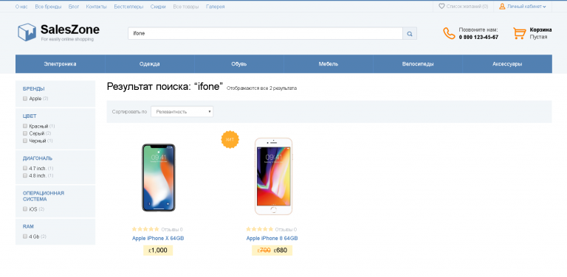The width and height of the screenshot is (567, 277).
Task: Click the SalesZone box logo
Action: point(27,32)
